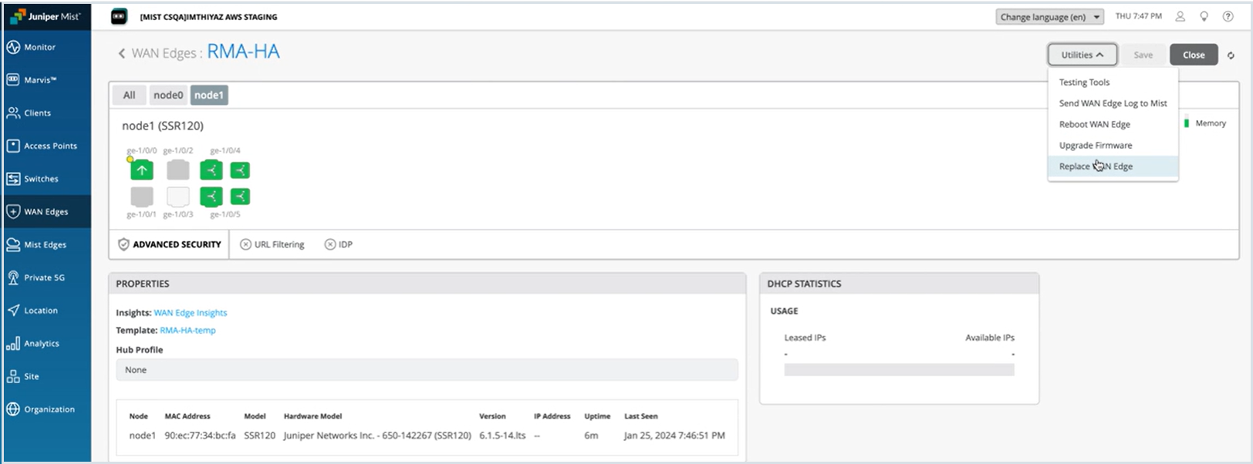Click the node1 (SSR120) heading
1253x464 pixels.
point(163,126)
